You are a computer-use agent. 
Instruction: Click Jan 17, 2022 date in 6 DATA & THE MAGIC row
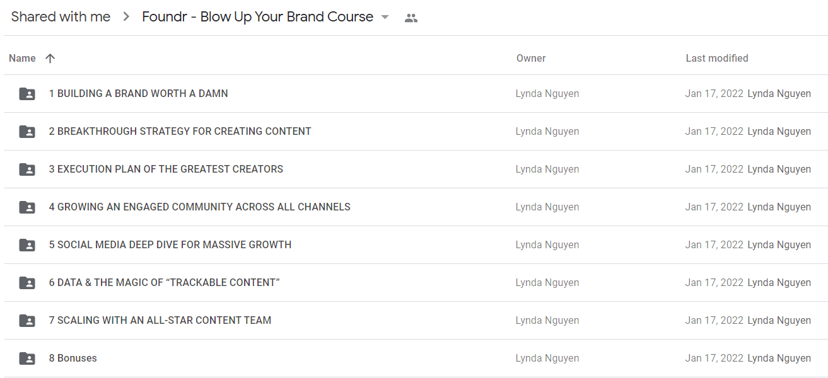714,282
